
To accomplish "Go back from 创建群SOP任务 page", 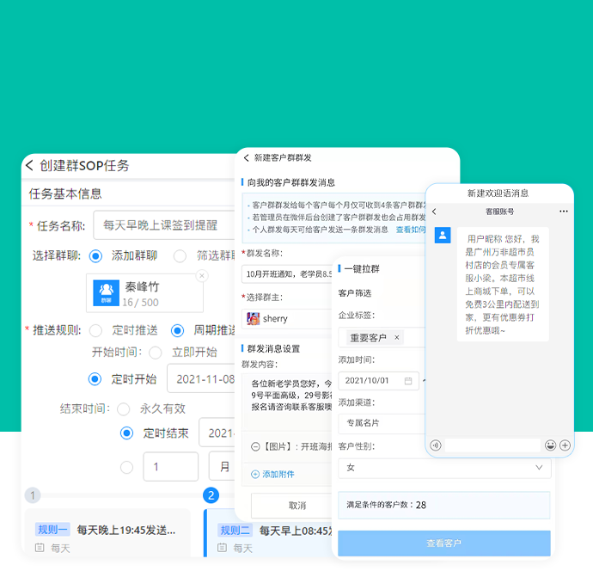I will (29, 166).
